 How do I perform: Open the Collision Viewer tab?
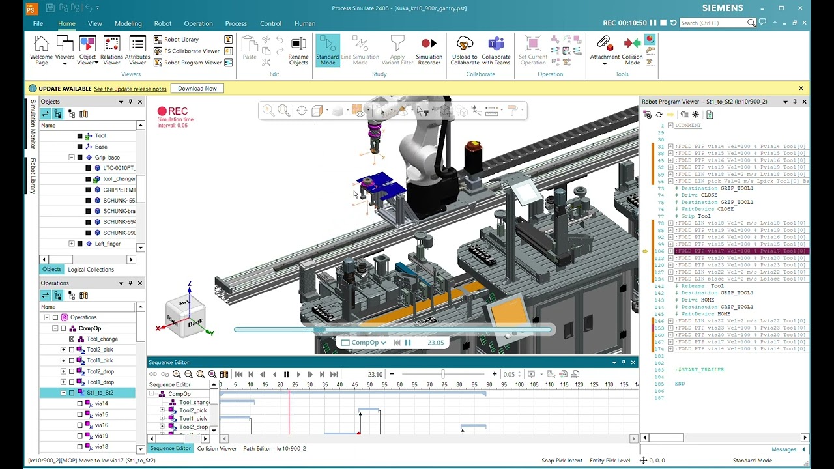click(x=217, y=448)
